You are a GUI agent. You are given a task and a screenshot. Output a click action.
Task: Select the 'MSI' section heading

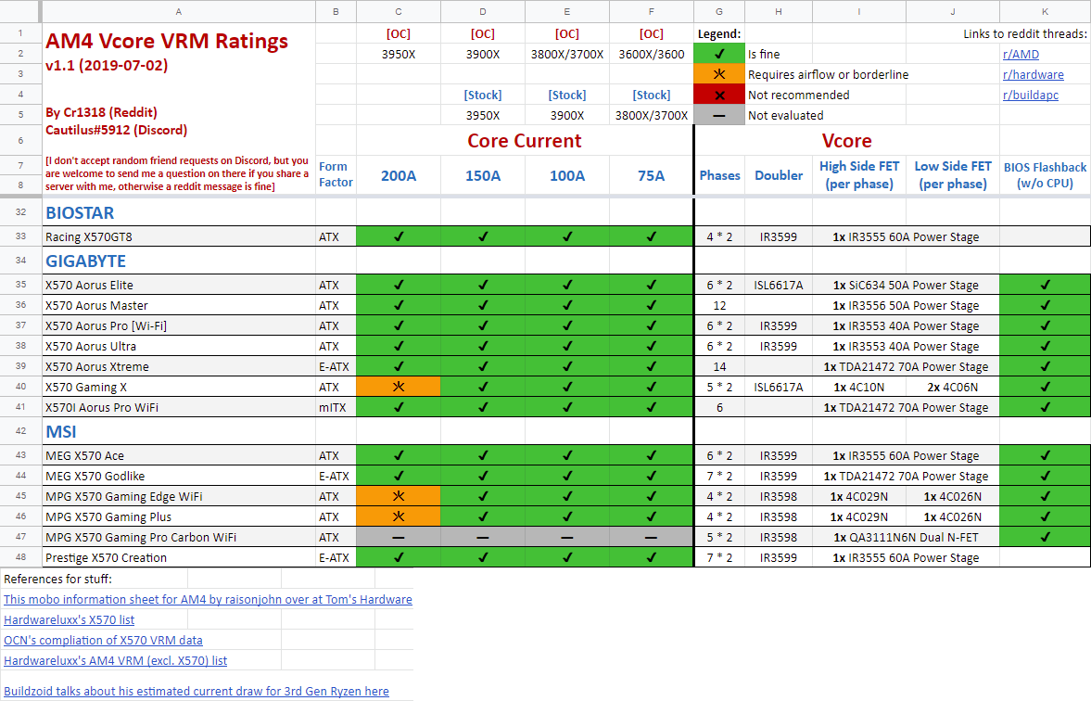[x=60, y=431]
